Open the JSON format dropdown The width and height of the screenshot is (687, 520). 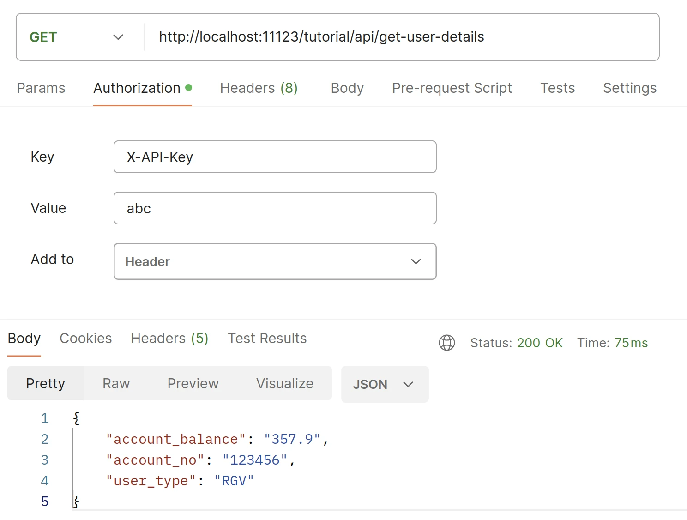[x=384, y=384]
